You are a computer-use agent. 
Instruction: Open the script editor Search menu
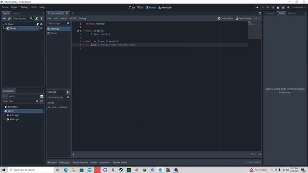64,18
